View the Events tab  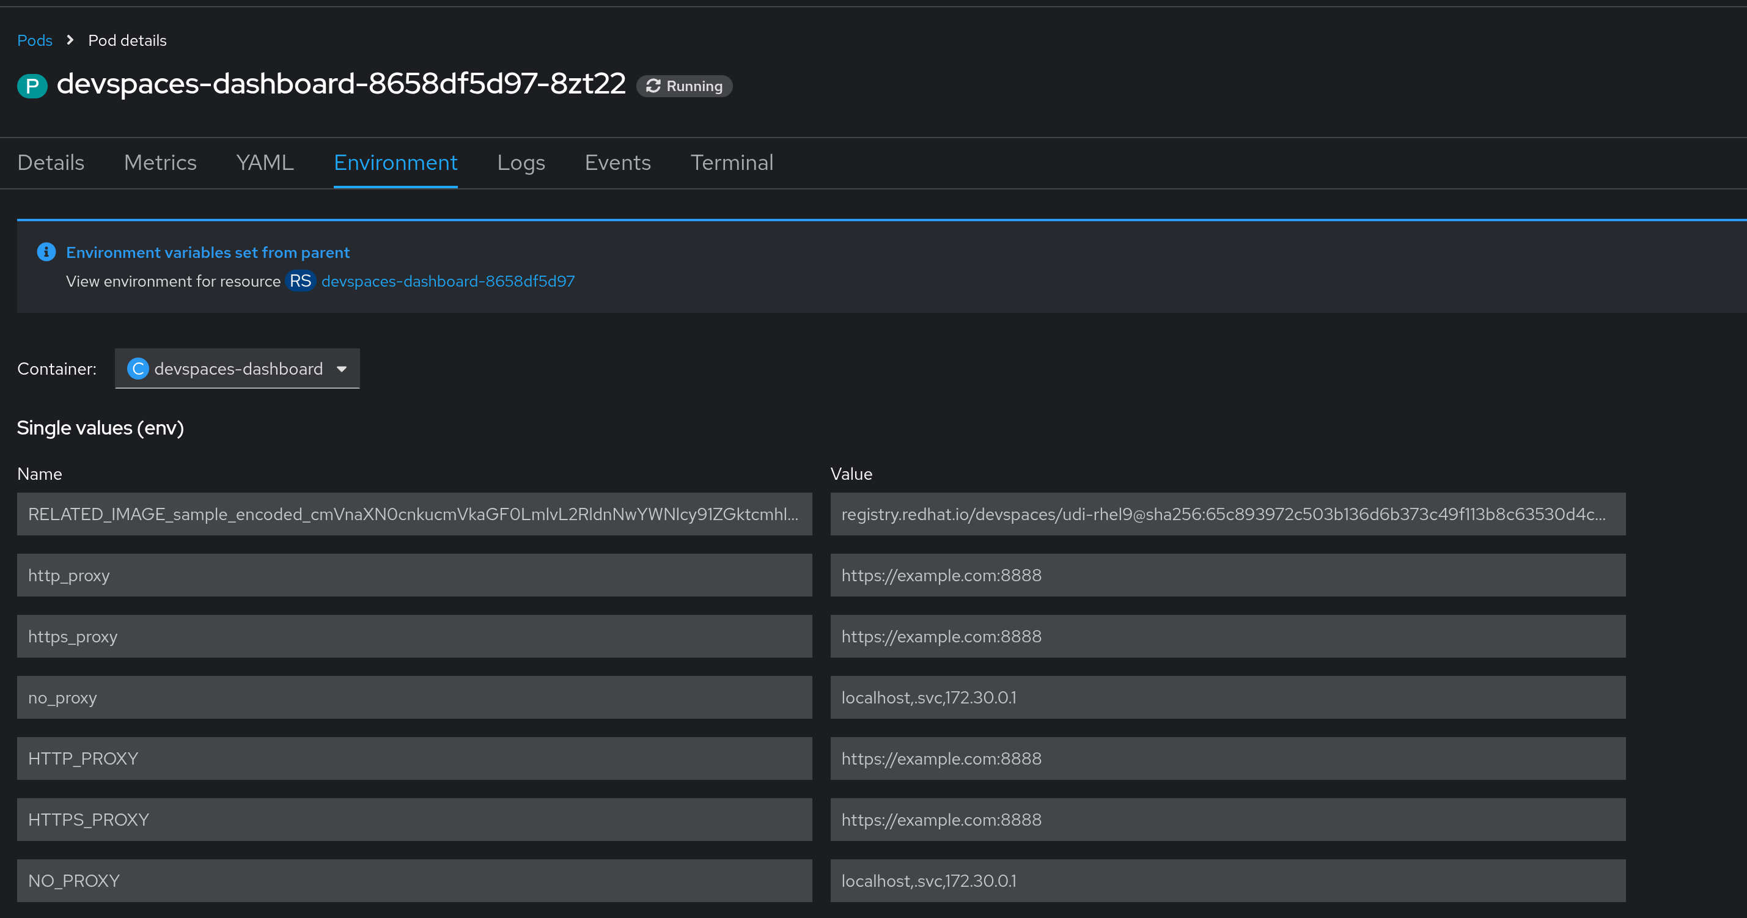pyautogui.click(x=617, y=163)
